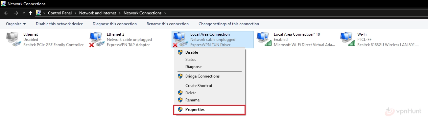Viewport: 428px width, 123px height.
Task: Expand the recent locations chevron
Action: [x=24, y=13]
